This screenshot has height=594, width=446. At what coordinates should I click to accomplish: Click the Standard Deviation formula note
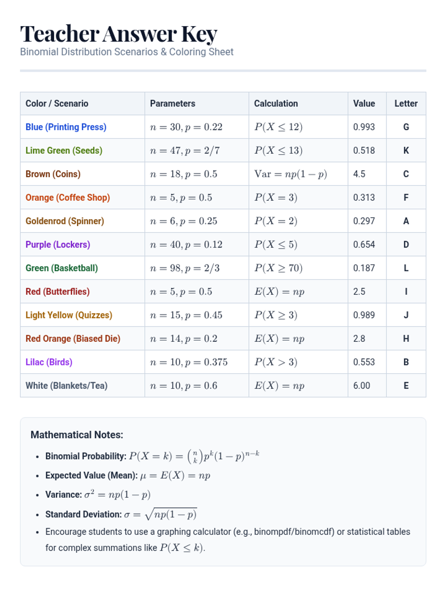121,514
